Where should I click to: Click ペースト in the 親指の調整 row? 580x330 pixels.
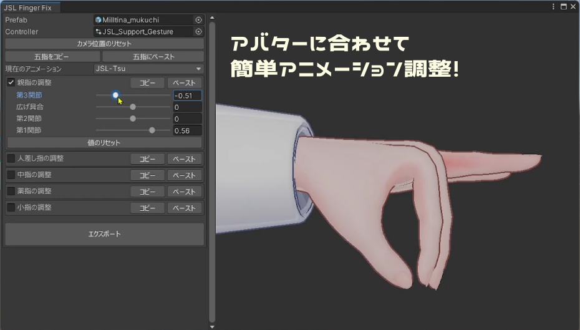(x=184, y=83)
